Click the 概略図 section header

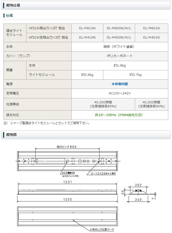(x=86, y=135)
